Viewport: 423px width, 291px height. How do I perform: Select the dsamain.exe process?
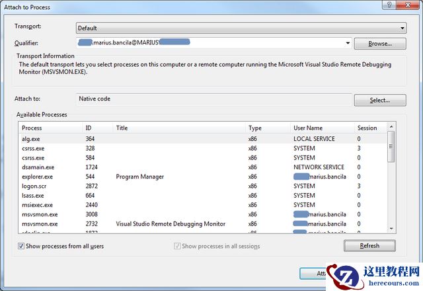click(x=202, y=167)
